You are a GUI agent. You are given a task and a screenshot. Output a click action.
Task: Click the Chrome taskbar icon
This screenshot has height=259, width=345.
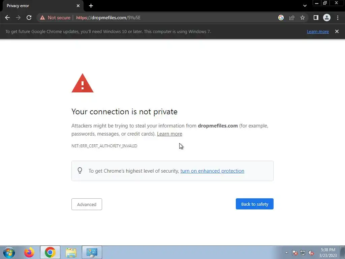click(x=50, y=252)
